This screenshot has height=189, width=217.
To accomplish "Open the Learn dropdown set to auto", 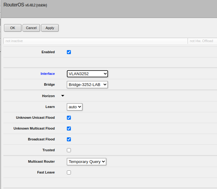I will click(x=75, y=107).
